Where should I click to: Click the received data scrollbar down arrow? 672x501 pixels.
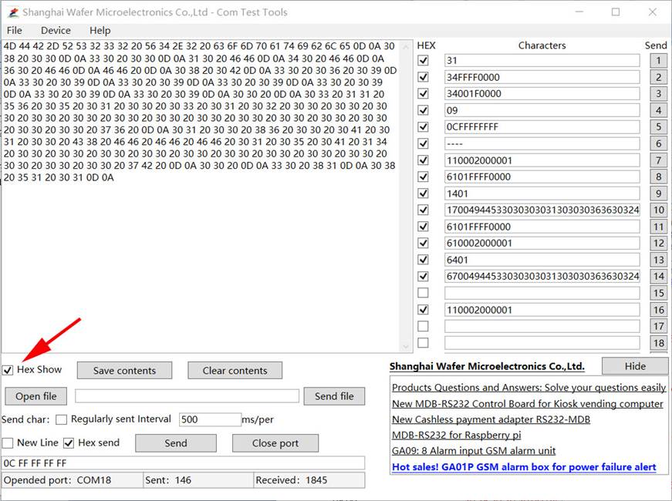click(x=405, y=346)
